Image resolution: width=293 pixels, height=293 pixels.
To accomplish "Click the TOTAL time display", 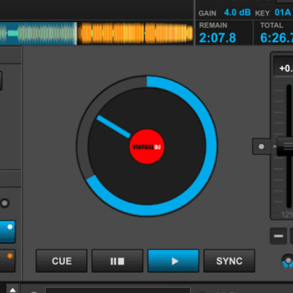I will [x=276, y=38].
